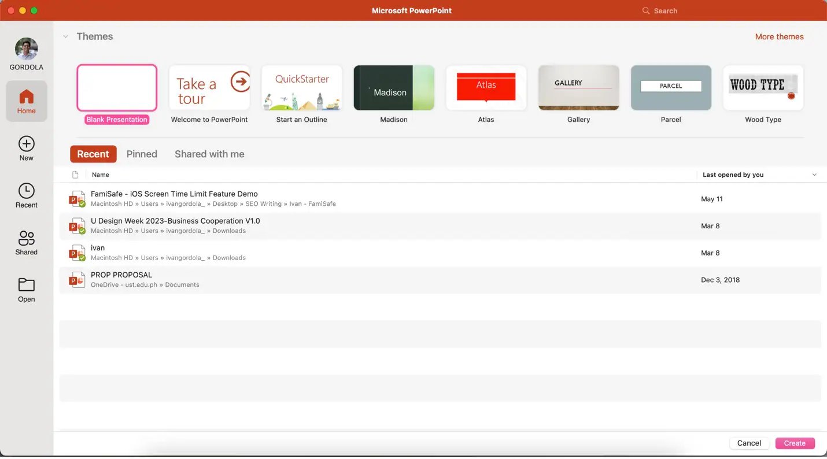The height and width of the screenshot is (459, 827).
Task: Click the GORDOLA account profile picture
Action: point(27,49)
